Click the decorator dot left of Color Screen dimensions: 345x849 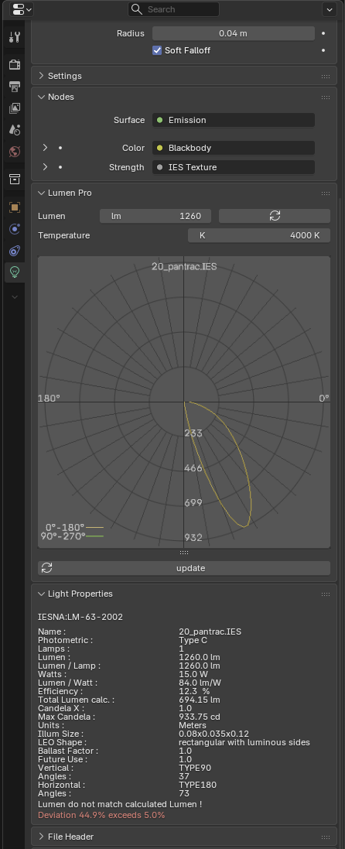(x=60, y=148)
